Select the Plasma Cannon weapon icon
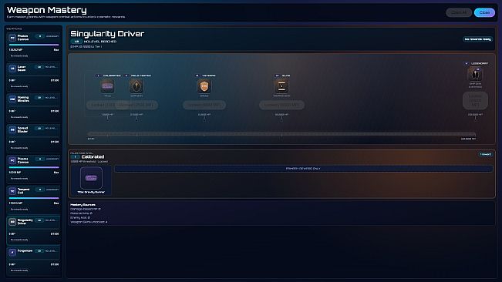 pos(12,160)
